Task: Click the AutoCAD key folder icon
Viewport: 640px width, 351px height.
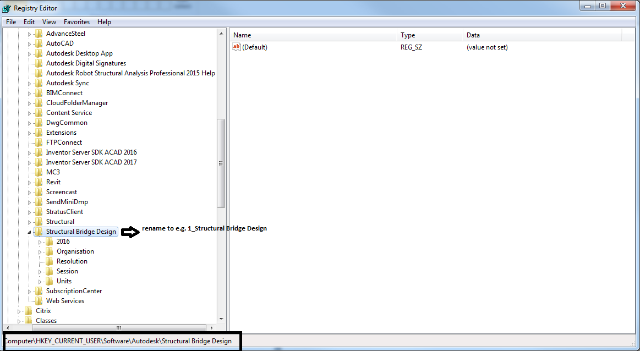Action: [x=40, y=43]
